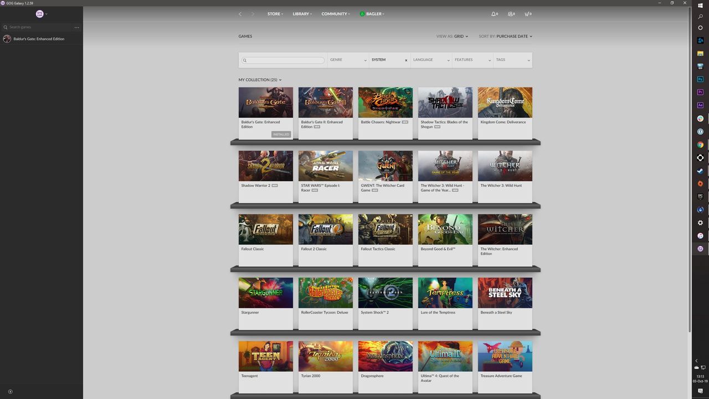Open Fallout Tactics Classic cover
Screen dimensions: 709x399
386,229
